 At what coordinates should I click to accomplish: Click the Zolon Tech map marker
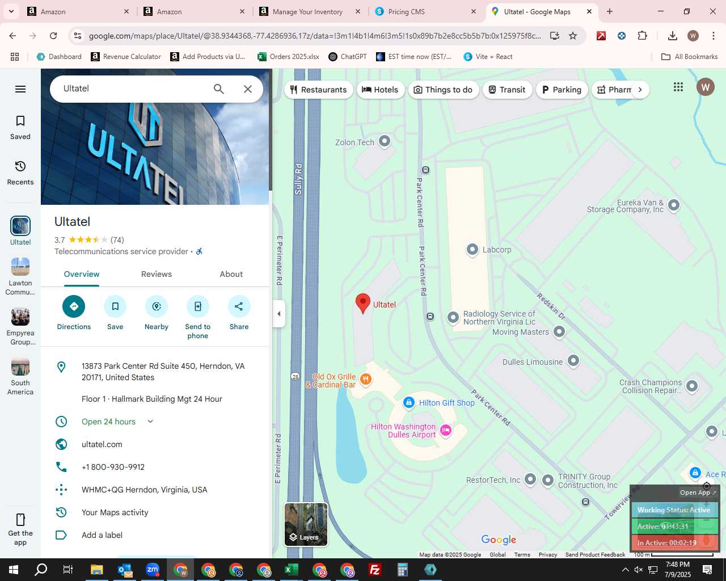pyautogui.click(x=385, y=141)
